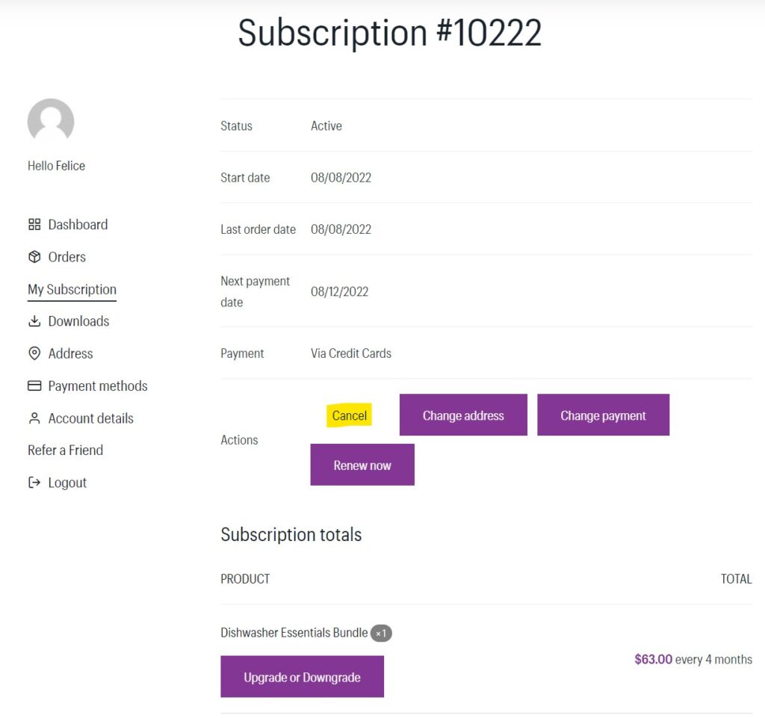Click the Account details person icon
This screenshot has height=718, width=765.
click(x=34, y=418)
